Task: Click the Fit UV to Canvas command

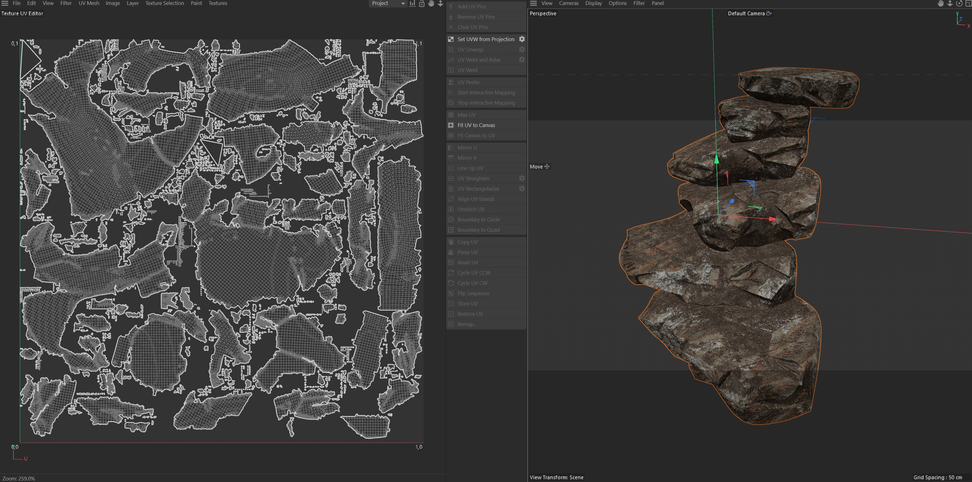Action: tap(476, 125)
